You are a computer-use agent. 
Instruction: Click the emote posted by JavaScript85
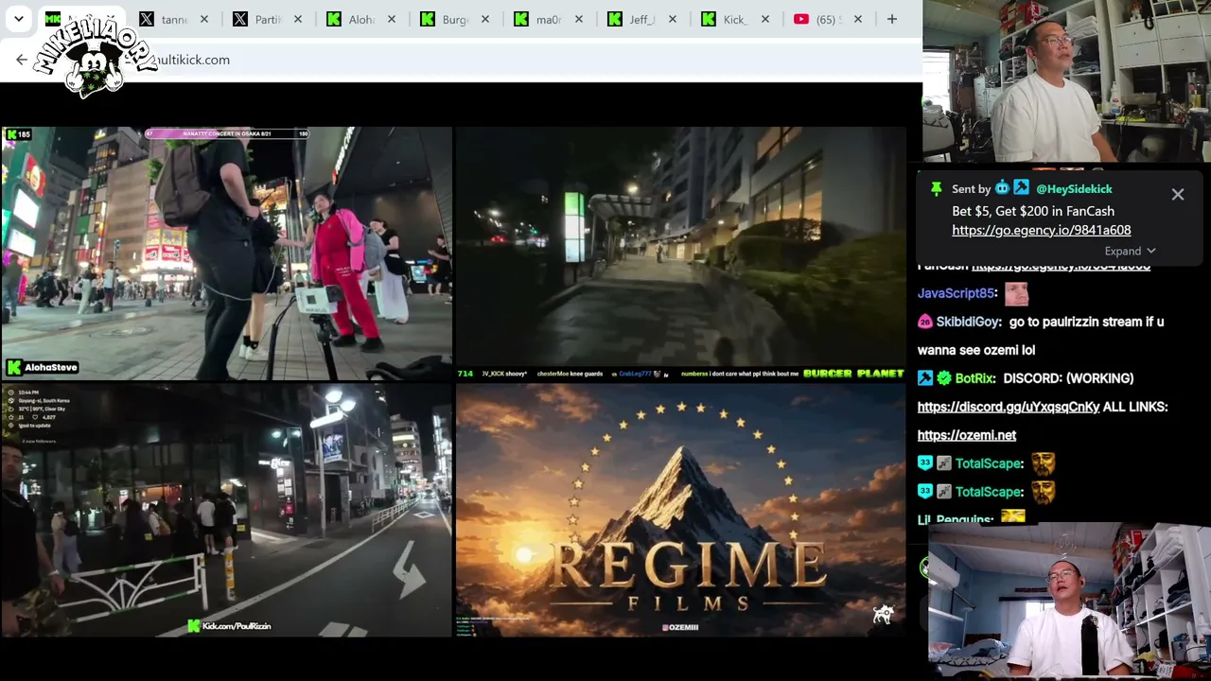click(1016, 293)
